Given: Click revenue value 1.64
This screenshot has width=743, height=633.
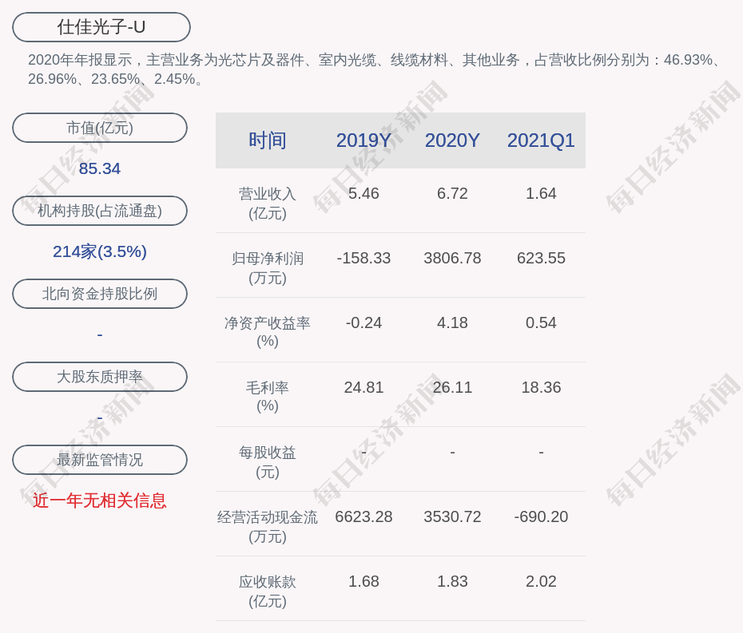Looking at the screenshot, I should (x=541, y=194).
